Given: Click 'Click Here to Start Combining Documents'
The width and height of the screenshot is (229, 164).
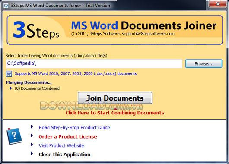Looking at the screenshot, I should (115, 113).
